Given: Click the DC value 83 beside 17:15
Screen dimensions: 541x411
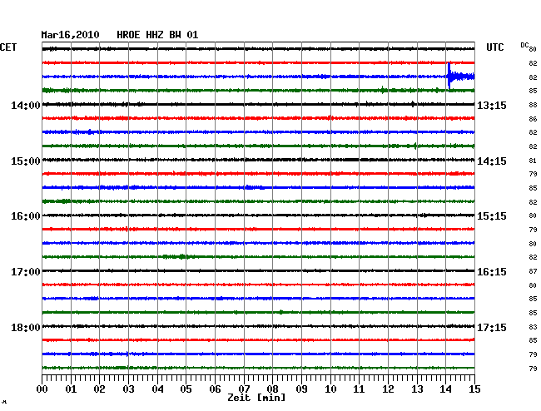Looking at the screenshot, I should (x=533, y=327).
